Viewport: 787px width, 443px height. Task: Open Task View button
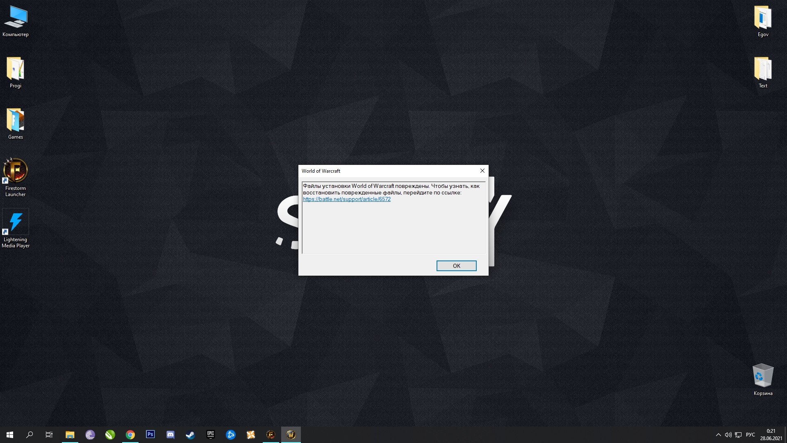click(x=50, y=434)
